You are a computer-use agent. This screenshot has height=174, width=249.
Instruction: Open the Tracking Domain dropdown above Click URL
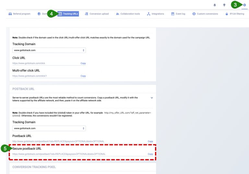pos(49,50)
